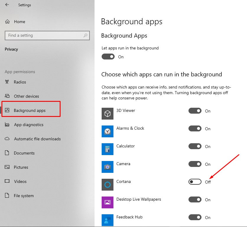
Task: Click 'Choose which apps can run' heading
Action: [x=162, y=74]
